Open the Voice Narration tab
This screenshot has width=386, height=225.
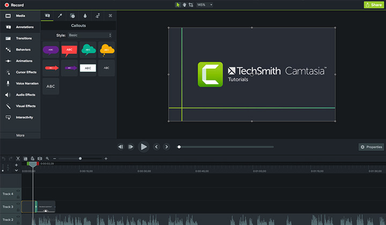(x=20, y=84)
